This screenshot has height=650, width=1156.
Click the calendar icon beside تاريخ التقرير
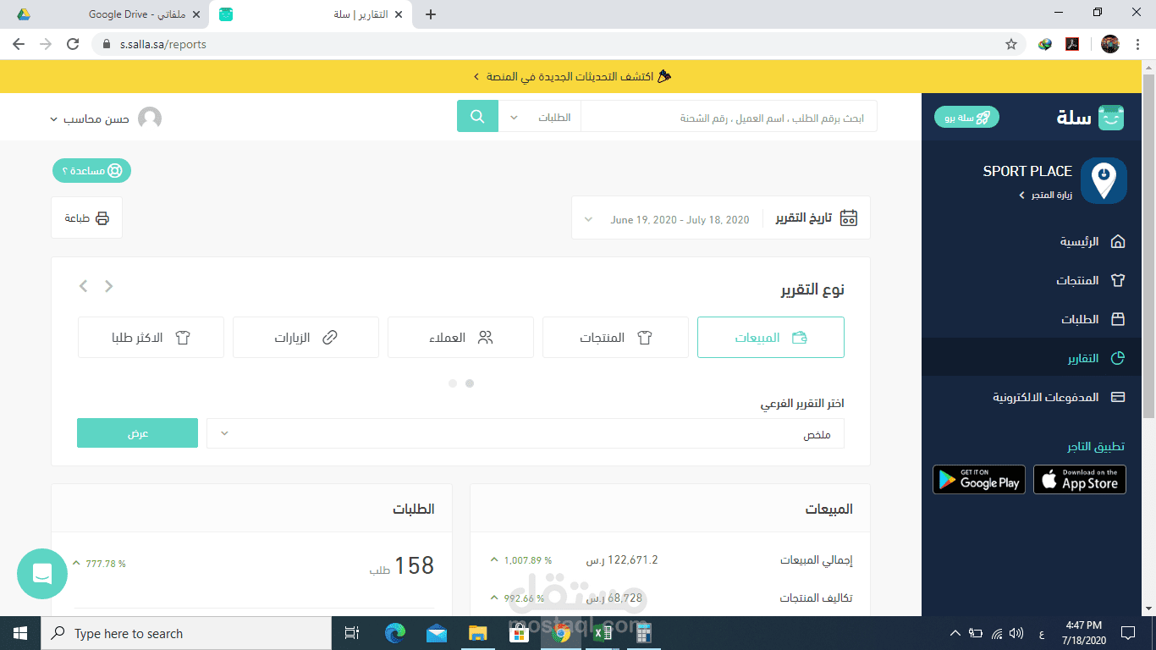(x=850, y=218)
